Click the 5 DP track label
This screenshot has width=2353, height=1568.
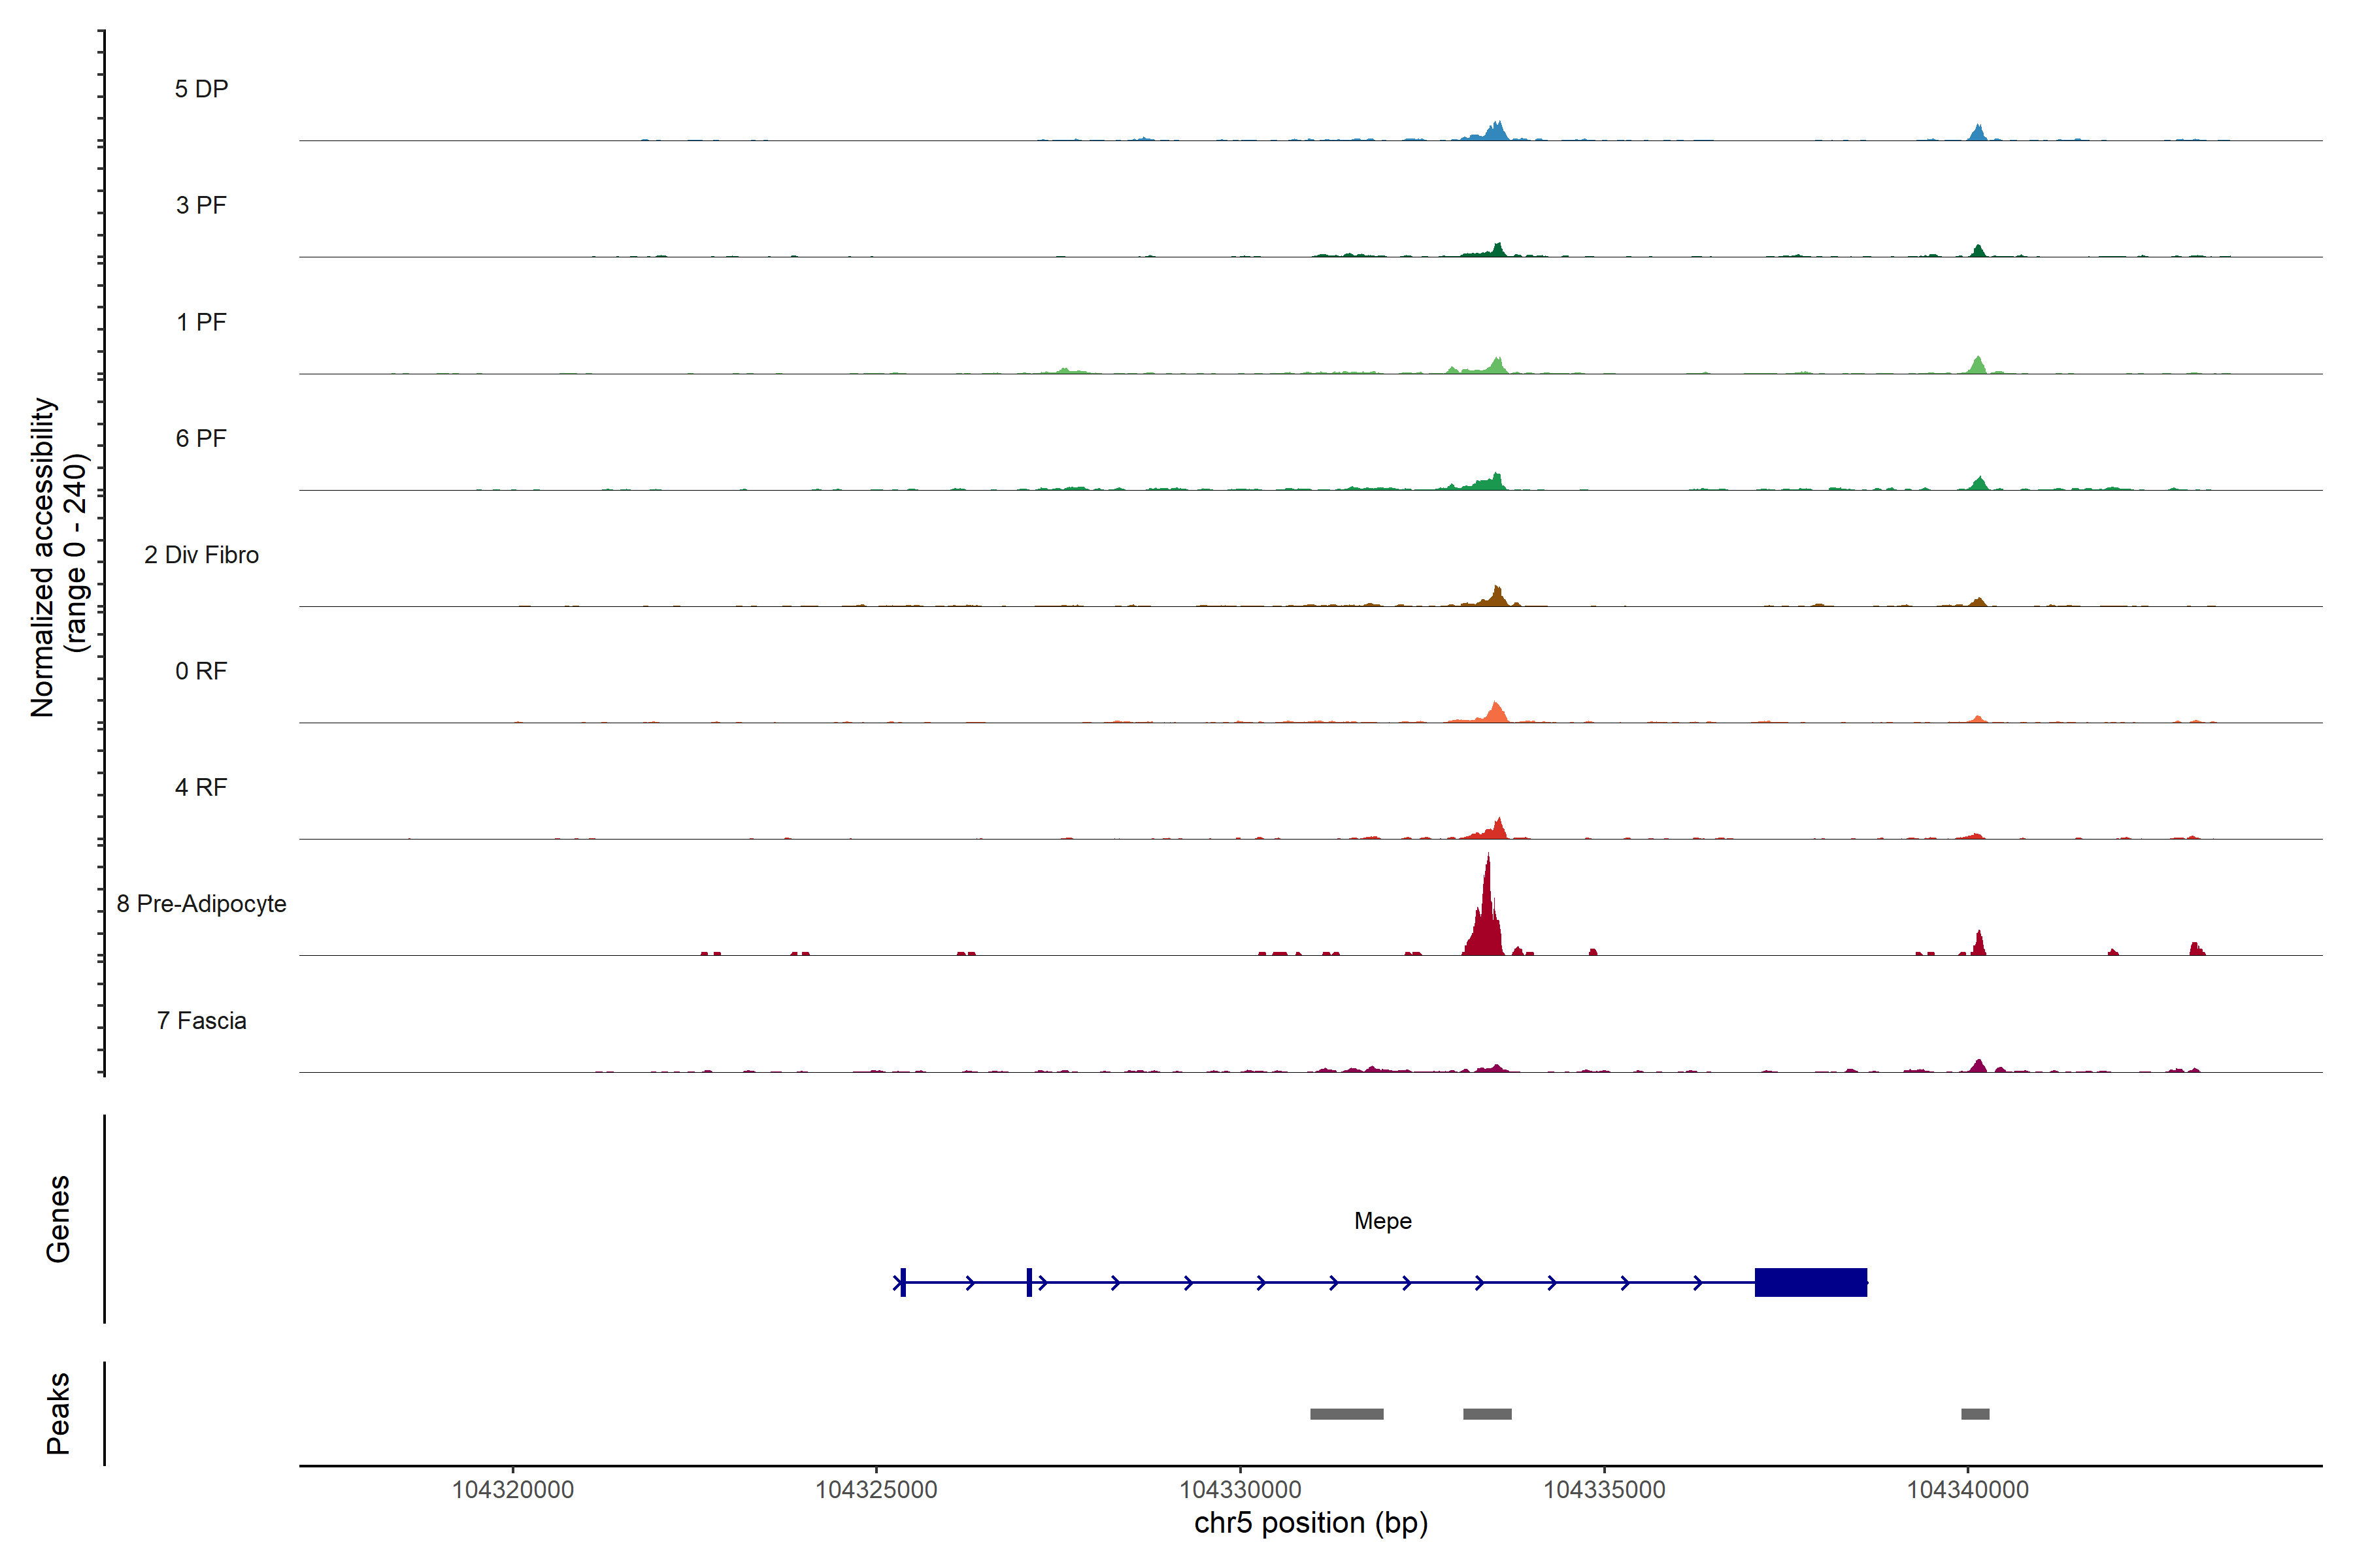pos(201,89)
